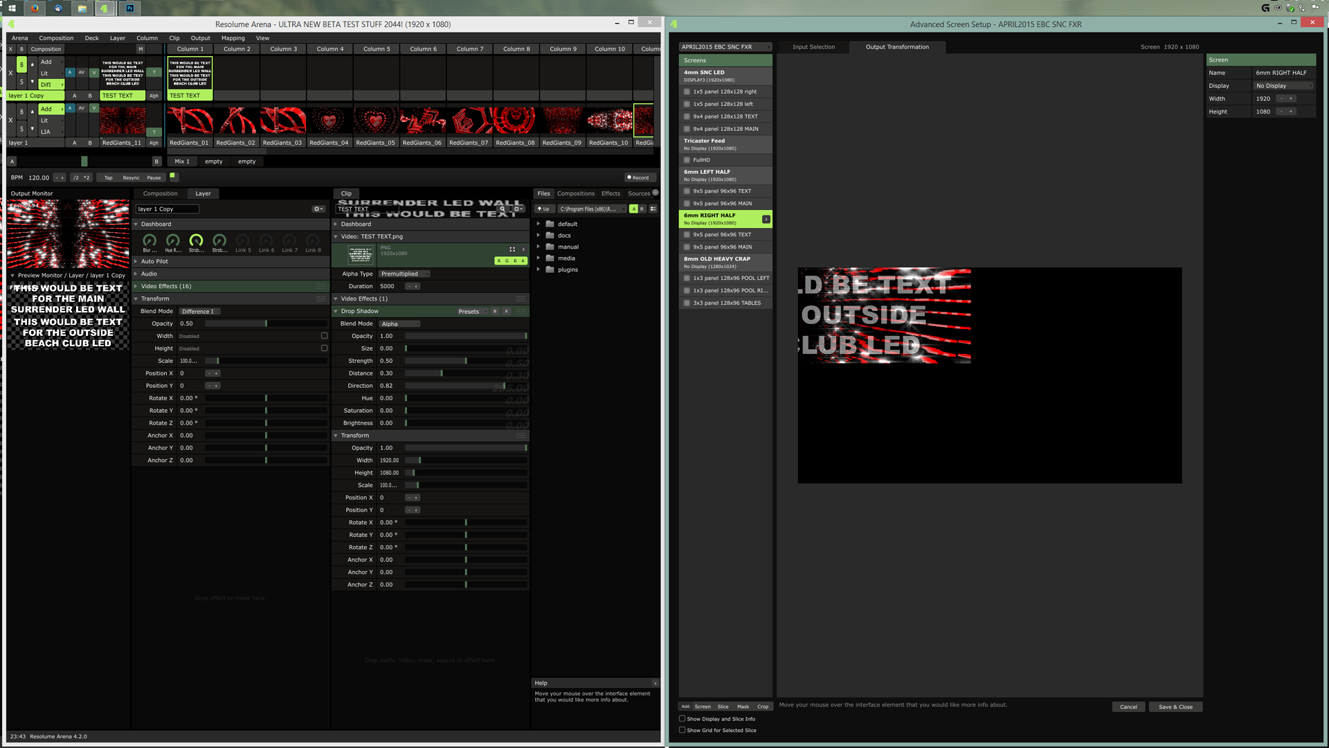Open the Mapping menu

pos(233,38)
